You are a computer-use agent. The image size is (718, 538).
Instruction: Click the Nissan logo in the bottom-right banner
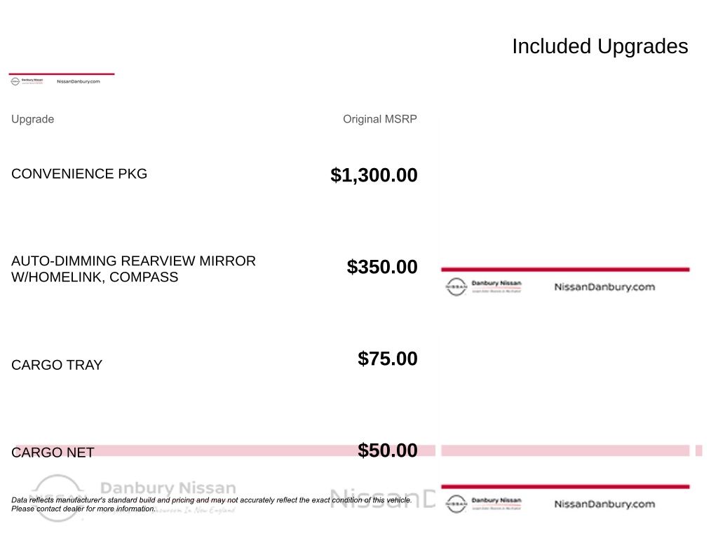pos(456,504)
